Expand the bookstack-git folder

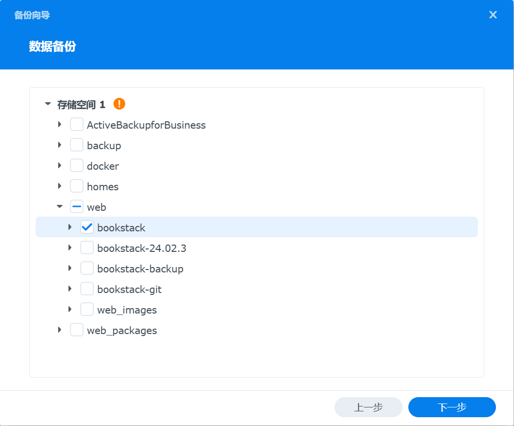70,289
